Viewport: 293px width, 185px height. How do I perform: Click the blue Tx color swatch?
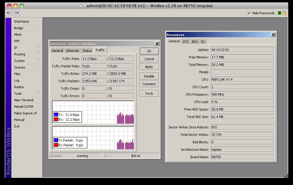click(56, 114)
